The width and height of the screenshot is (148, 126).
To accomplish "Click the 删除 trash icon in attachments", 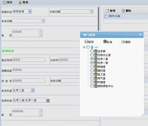I will coord(123,11).
